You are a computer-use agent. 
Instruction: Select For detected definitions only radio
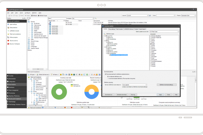click(108, 77)
